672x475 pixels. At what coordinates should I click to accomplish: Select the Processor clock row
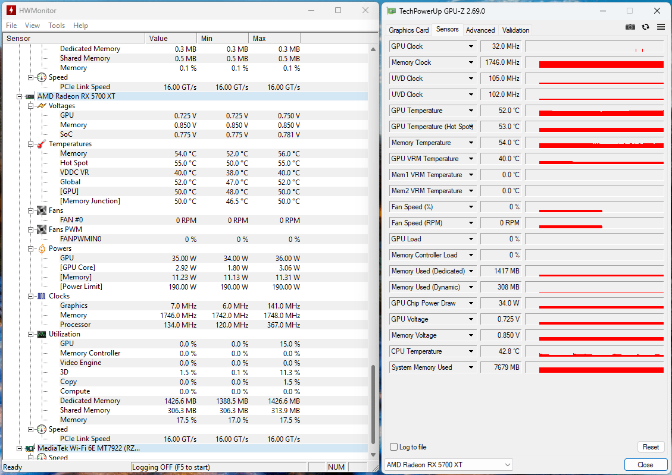[185, 325]
